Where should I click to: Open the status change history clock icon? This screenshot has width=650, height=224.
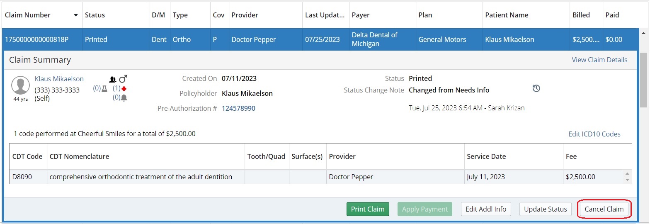coord(536,88)
